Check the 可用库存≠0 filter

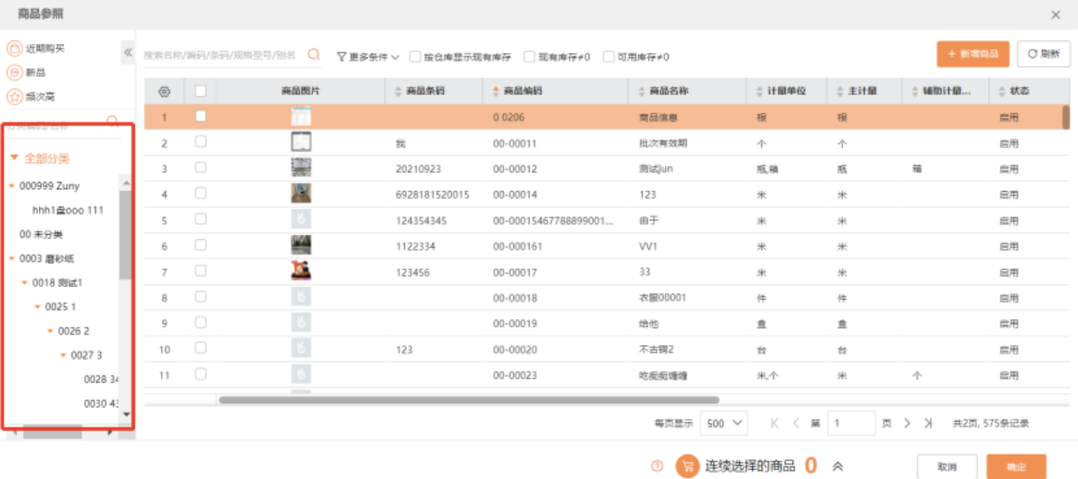[609, 56]
